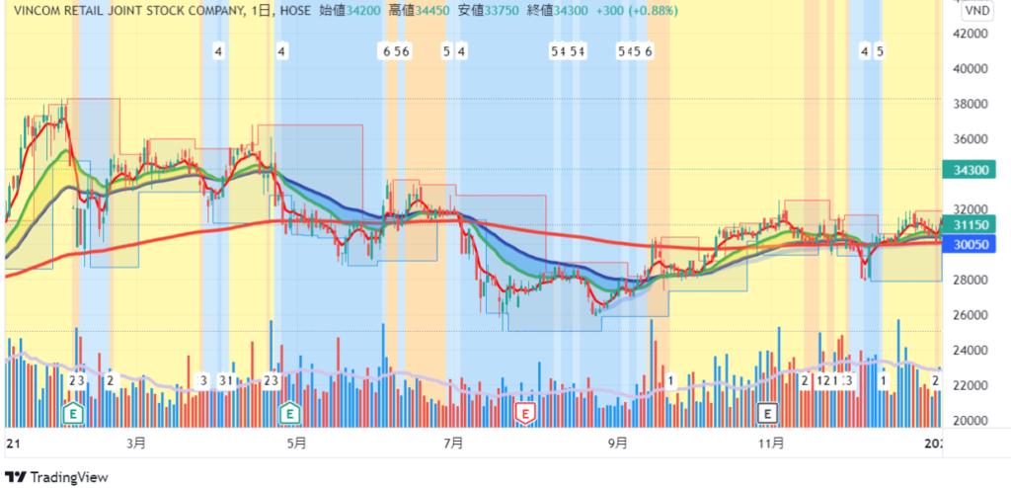Click the 11月 label on time axis
The height and width of the screenshot is (488, 1011).
coord(772,444)
